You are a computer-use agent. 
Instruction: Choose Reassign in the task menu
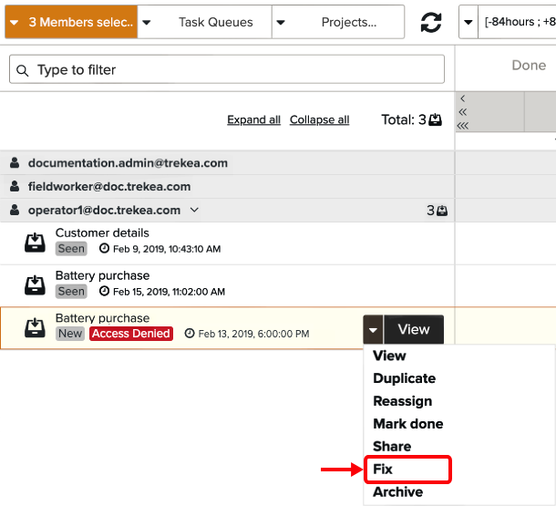tap(402, 401)
